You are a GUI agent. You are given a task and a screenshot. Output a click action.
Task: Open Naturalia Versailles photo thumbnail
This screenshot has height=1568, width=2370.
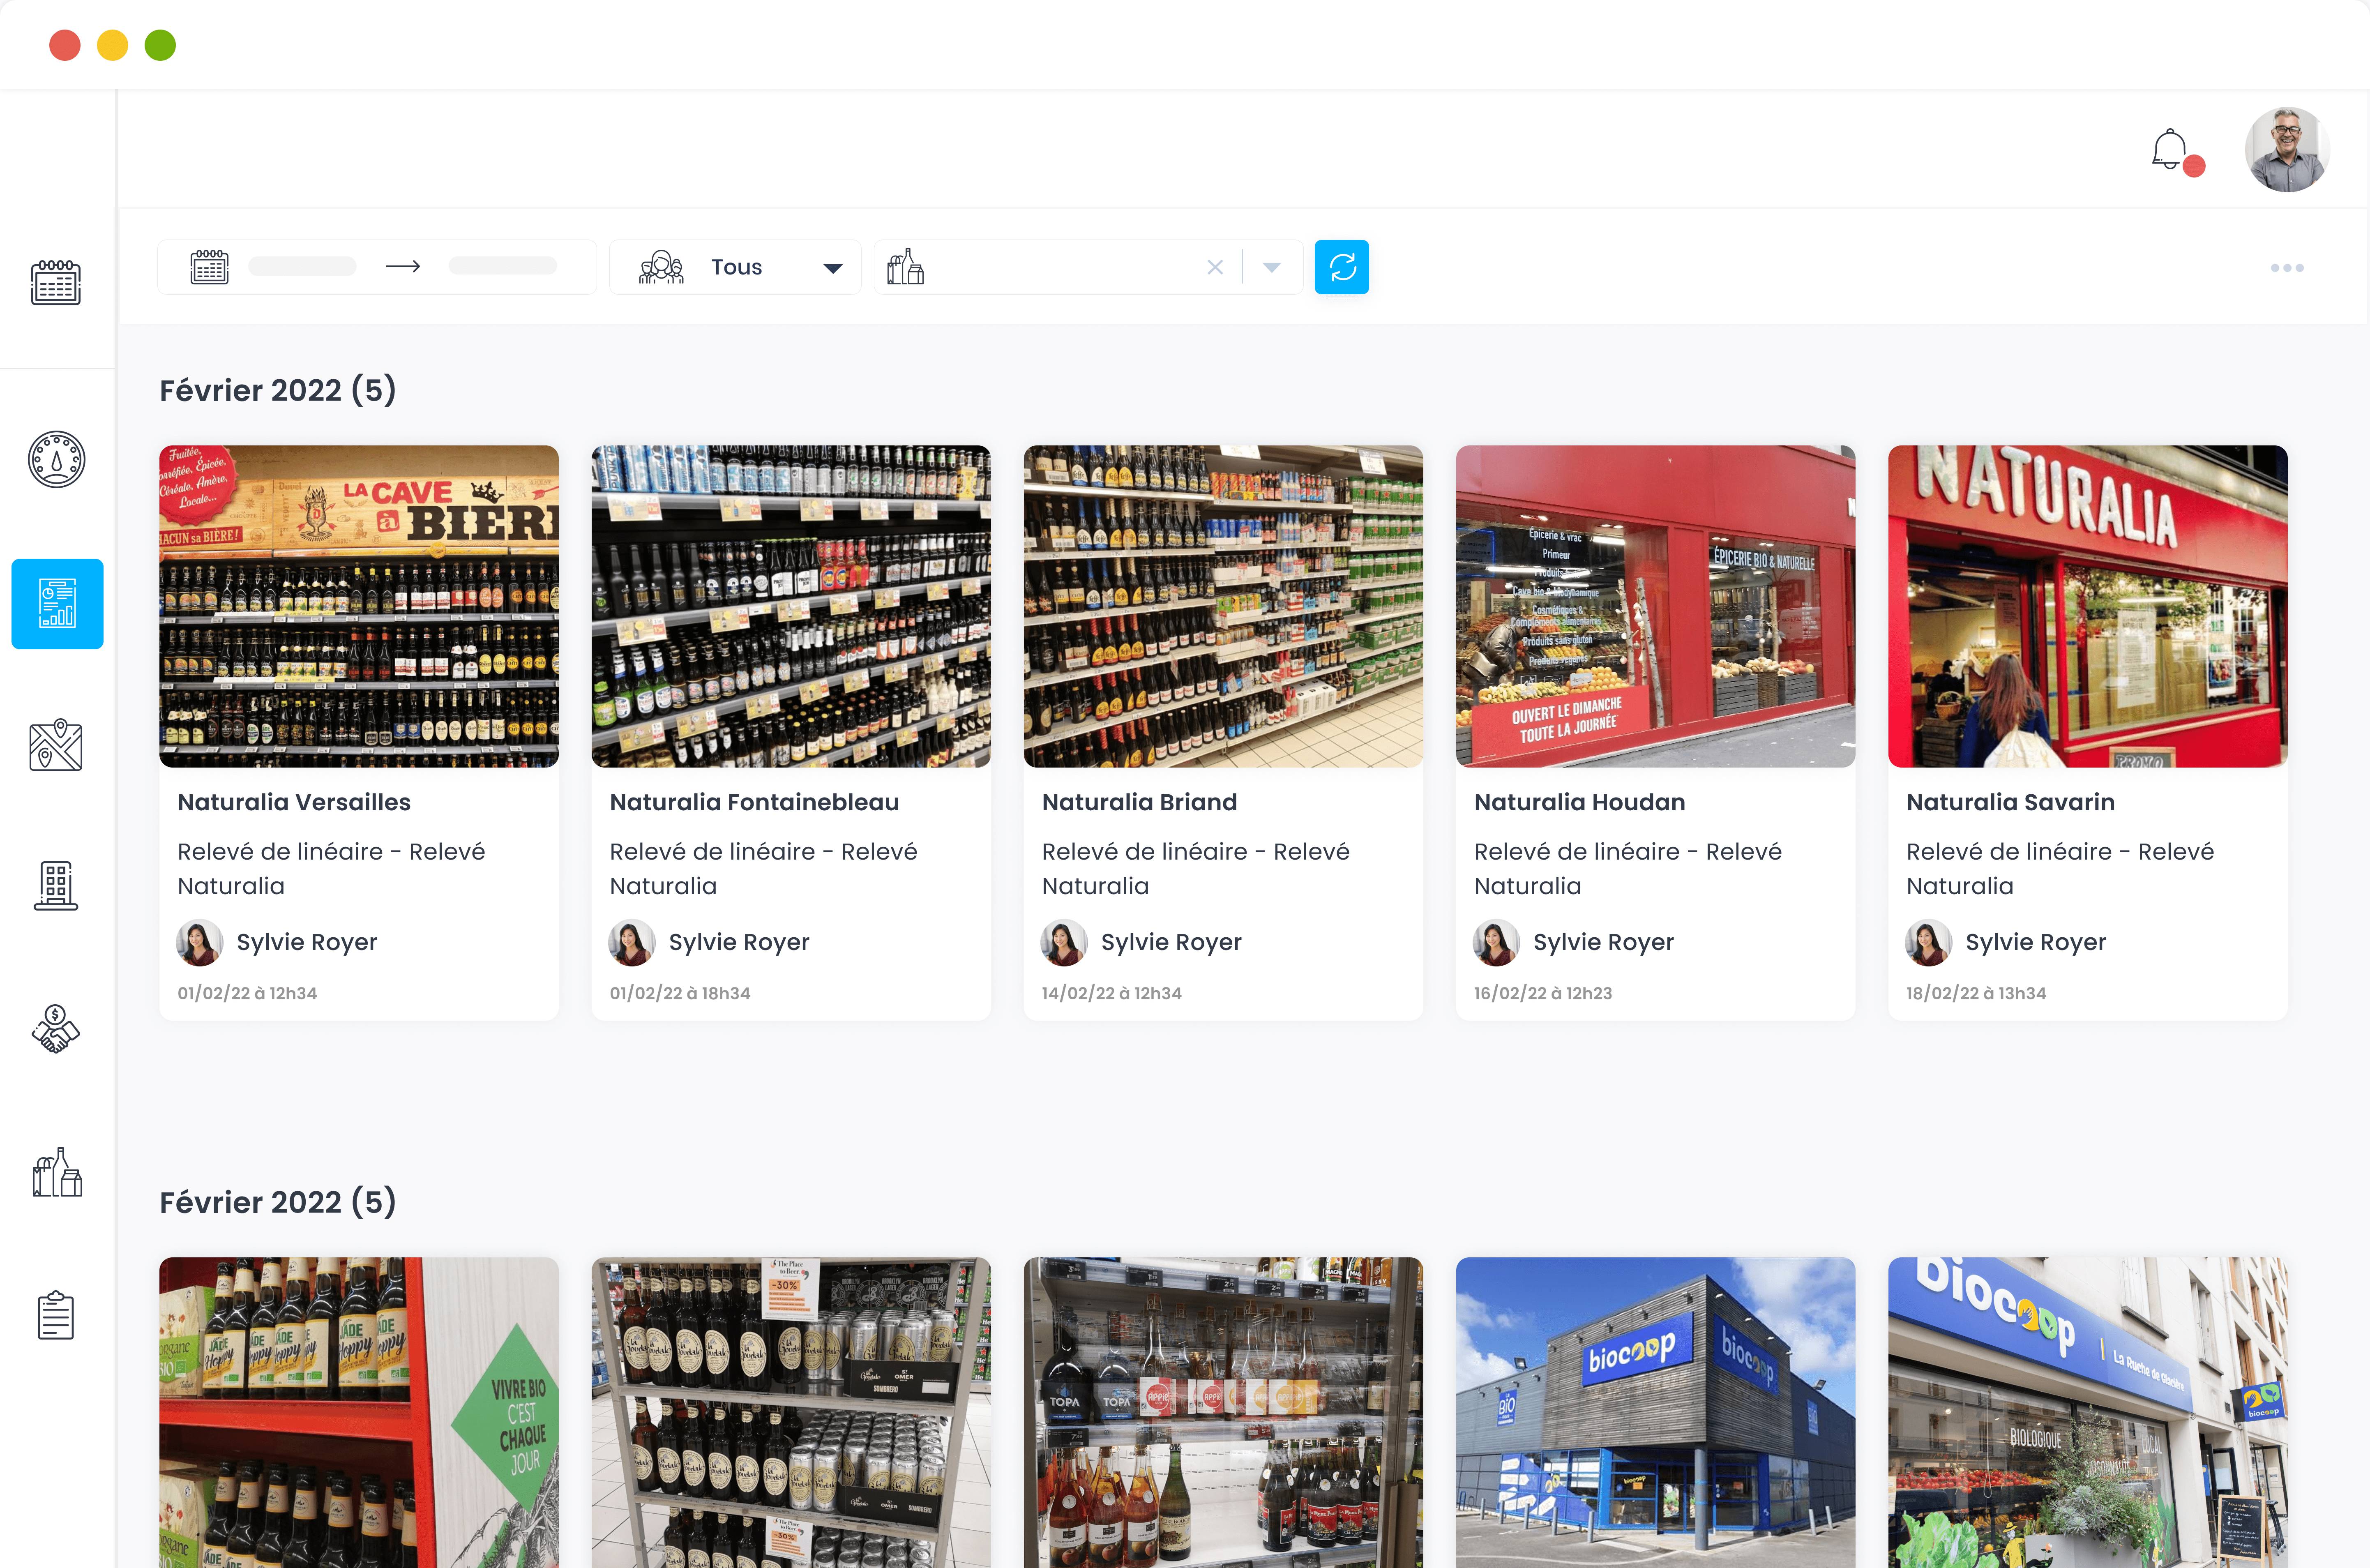(359, 606)
